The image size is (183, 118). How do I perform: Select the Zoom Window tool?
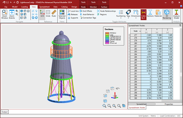click(5, 14)
